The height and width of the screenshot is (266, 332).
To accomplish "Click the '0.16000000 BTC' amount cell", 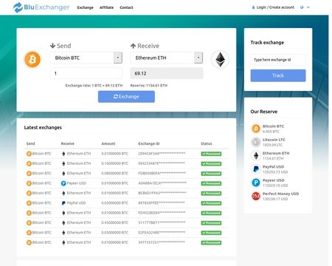I will (115, 163).
